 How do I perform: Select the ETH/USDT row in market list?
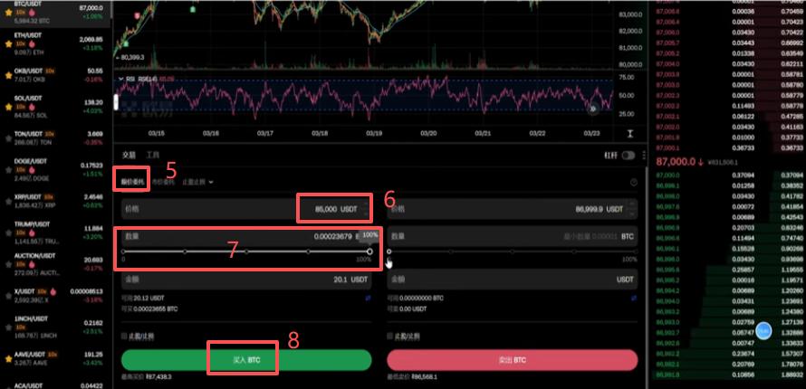(x=55, y=44)
